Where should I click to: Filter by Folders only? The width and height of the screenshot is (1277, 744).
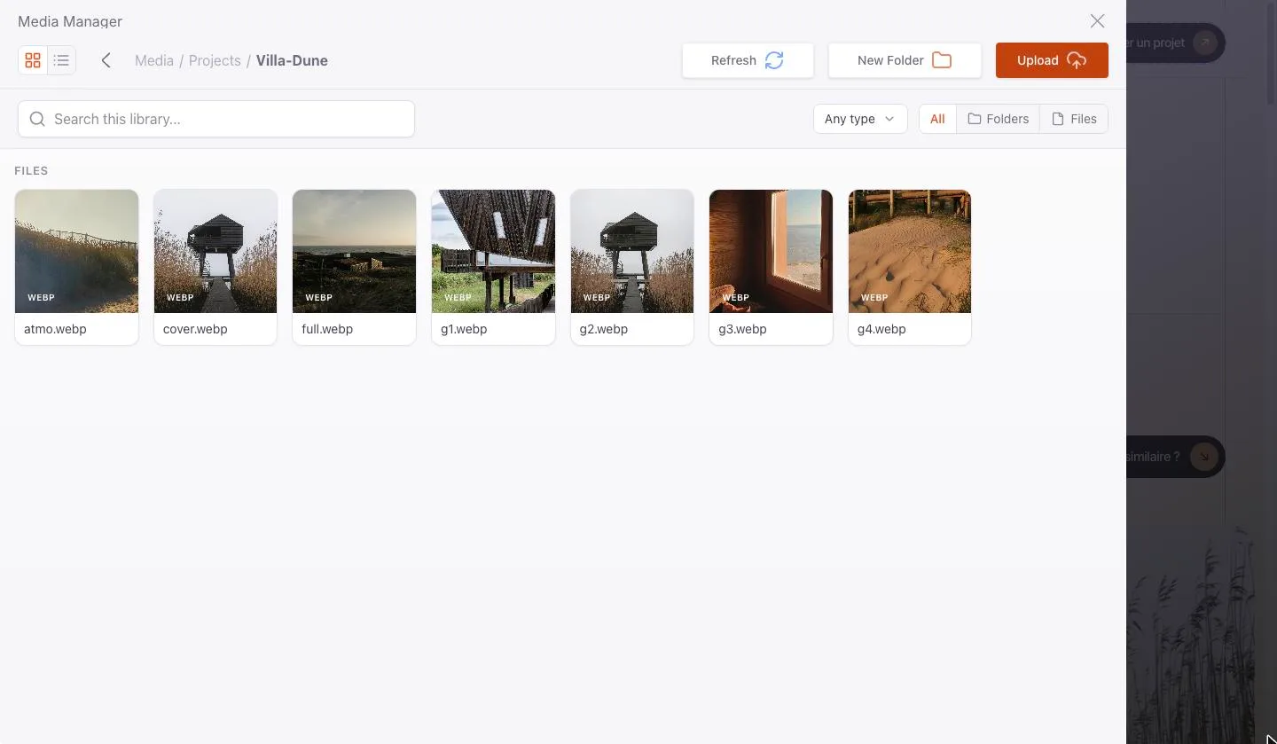(x=998, y=119)
